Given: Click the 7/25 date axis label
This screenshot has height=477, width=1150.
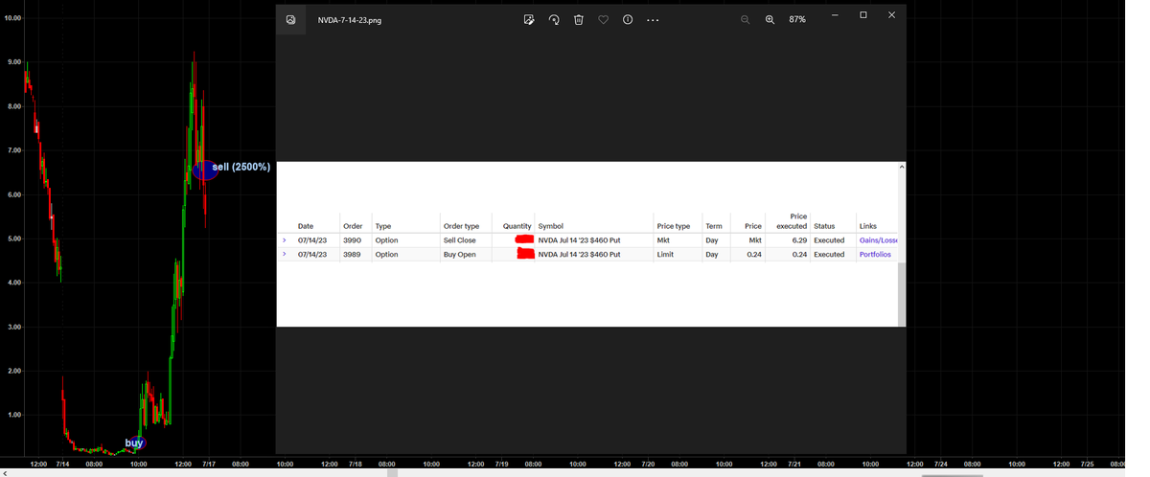Looking at the screenshot, I should pyautogui.click(x=1087, y=464).
